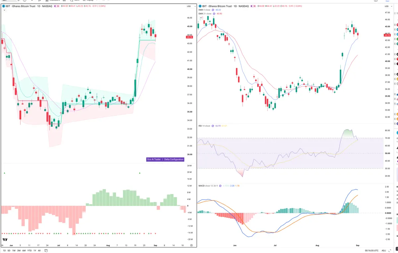Click the Delta Configuration label
Screen dimensions: 398x253
(x=174, y=159)
